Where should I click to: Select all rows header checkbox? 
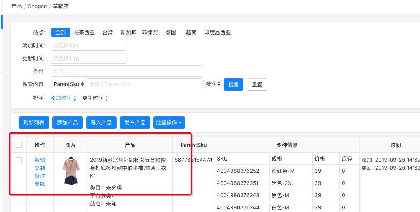pyautogui.click(x=19, y=145)
